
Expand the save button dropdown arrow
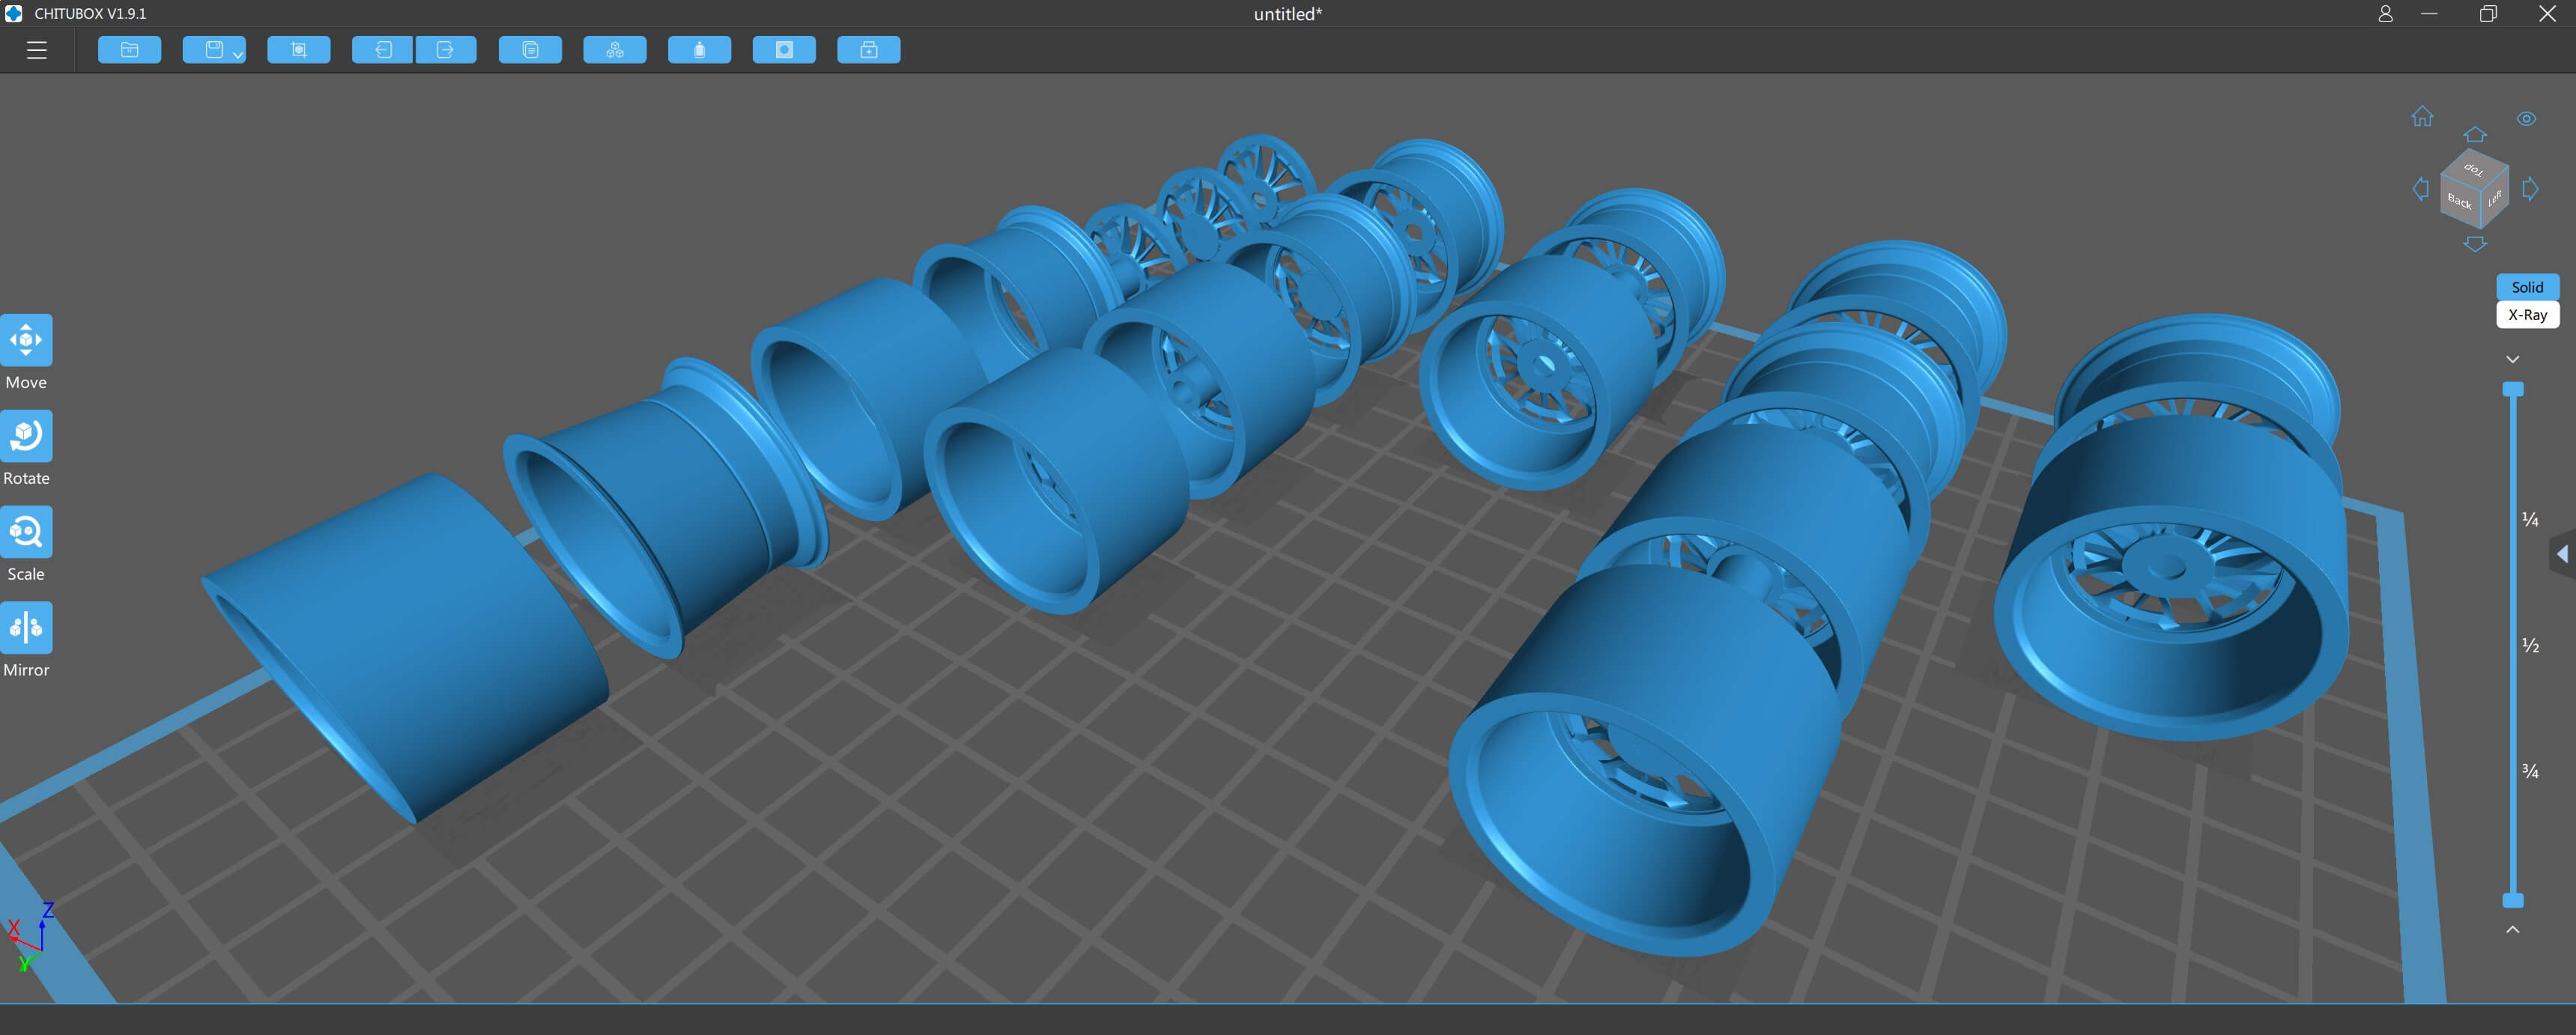[x=238, y=54]
